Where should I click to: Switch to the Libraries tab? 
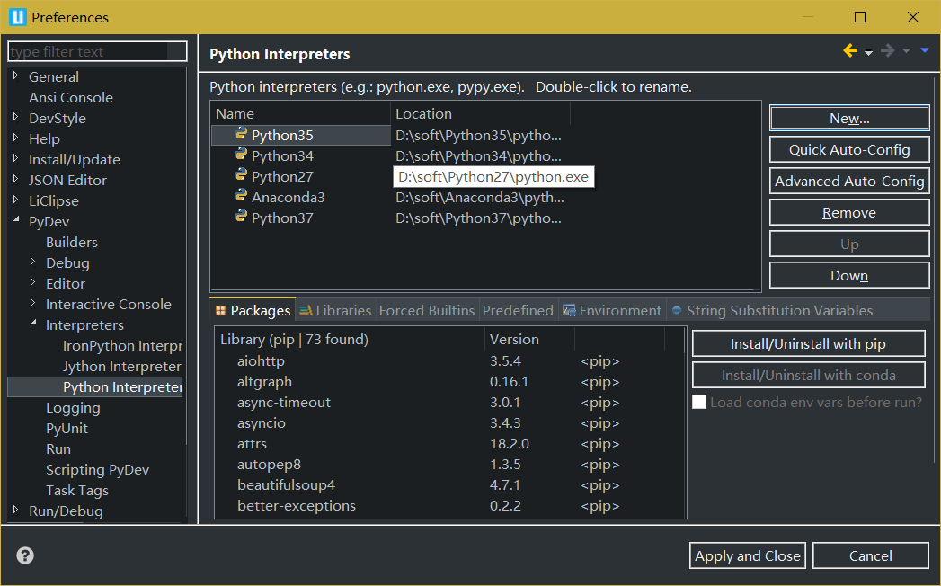(335, 310)
